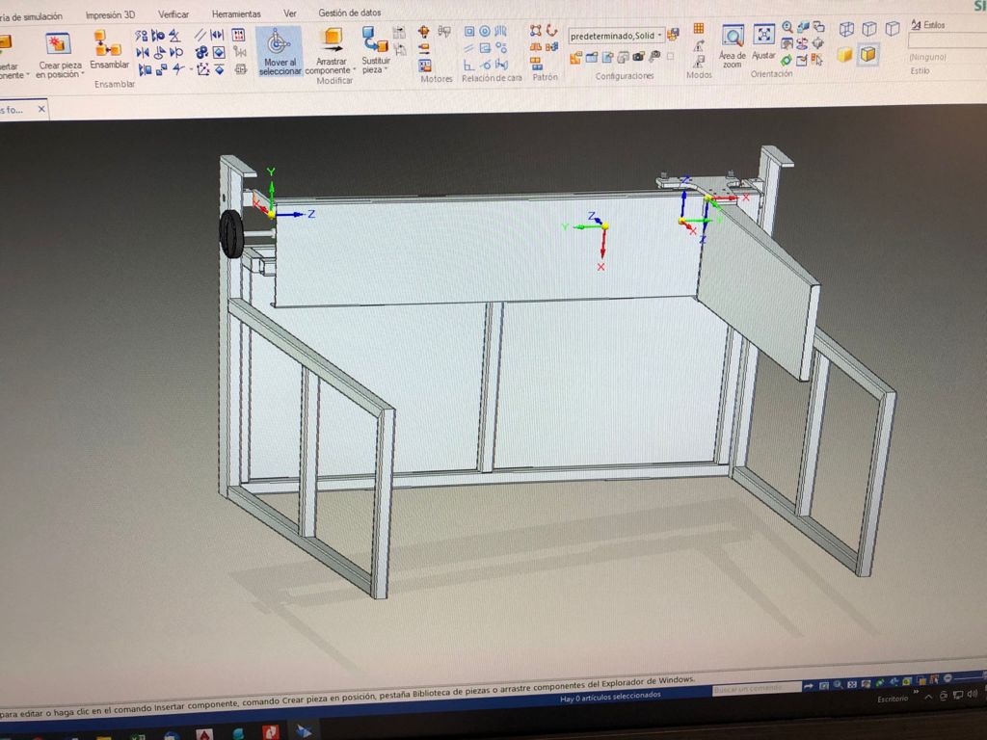Activate the Área de zoom tool

coord(733,46)
